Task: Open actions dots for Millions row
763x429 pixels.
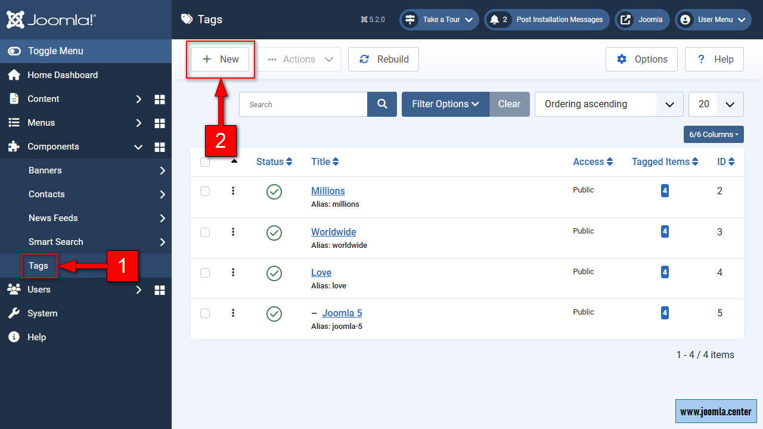Action: click(233, 191)
